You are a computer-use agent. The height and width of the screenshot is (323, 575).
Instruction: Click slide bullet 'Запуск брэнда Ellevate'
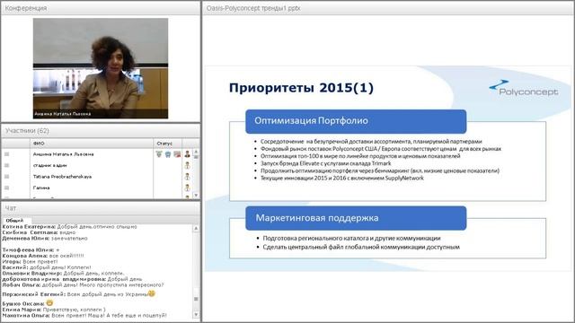point(325,163)
